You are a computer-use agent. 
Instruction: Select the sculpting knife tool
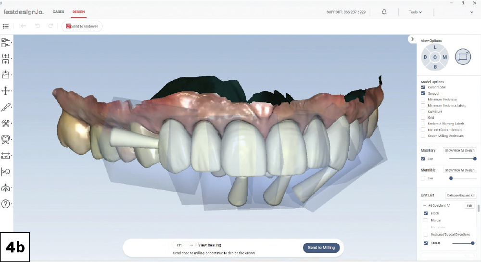(5, 107)
